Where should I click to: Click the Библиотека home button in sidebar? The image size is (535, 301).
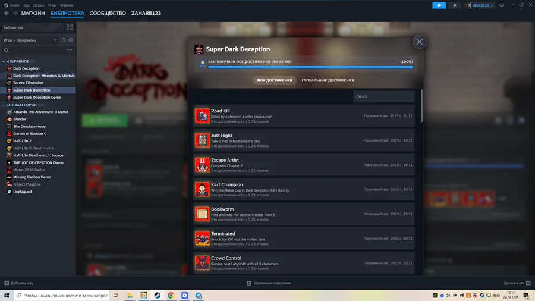coord(33,27)
